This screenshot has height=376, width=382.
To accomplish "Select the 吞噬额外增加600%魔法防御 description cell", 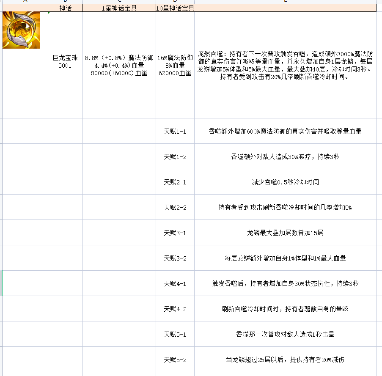I will (x=285, y=131).
